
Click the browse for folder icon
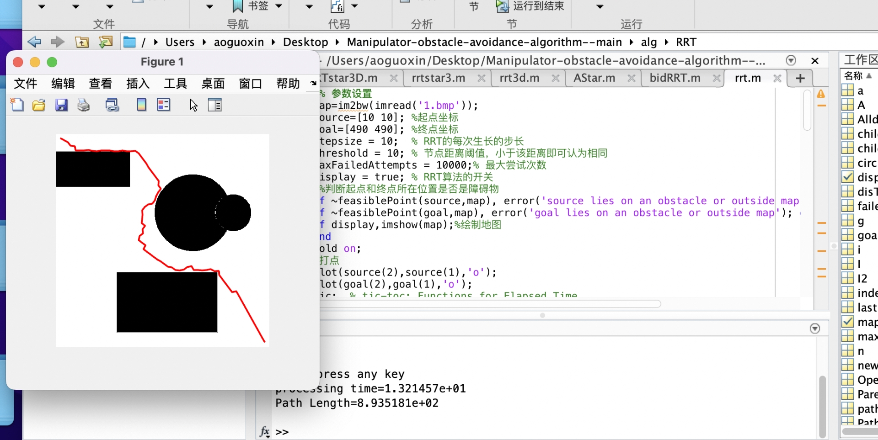[106, 42]
